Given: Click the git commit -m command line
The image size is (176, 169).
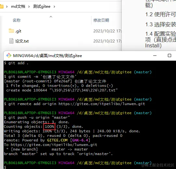Looking at the screenshot, I should tap(40, 77).
